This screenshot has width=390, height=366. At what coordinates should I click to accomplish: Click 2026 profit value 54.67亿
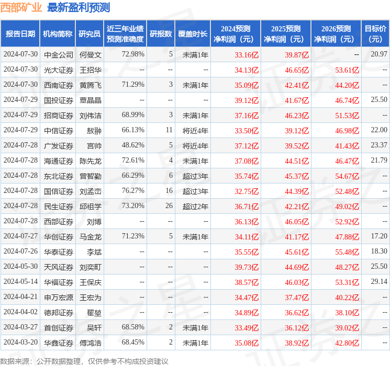(x=347, y=176)
